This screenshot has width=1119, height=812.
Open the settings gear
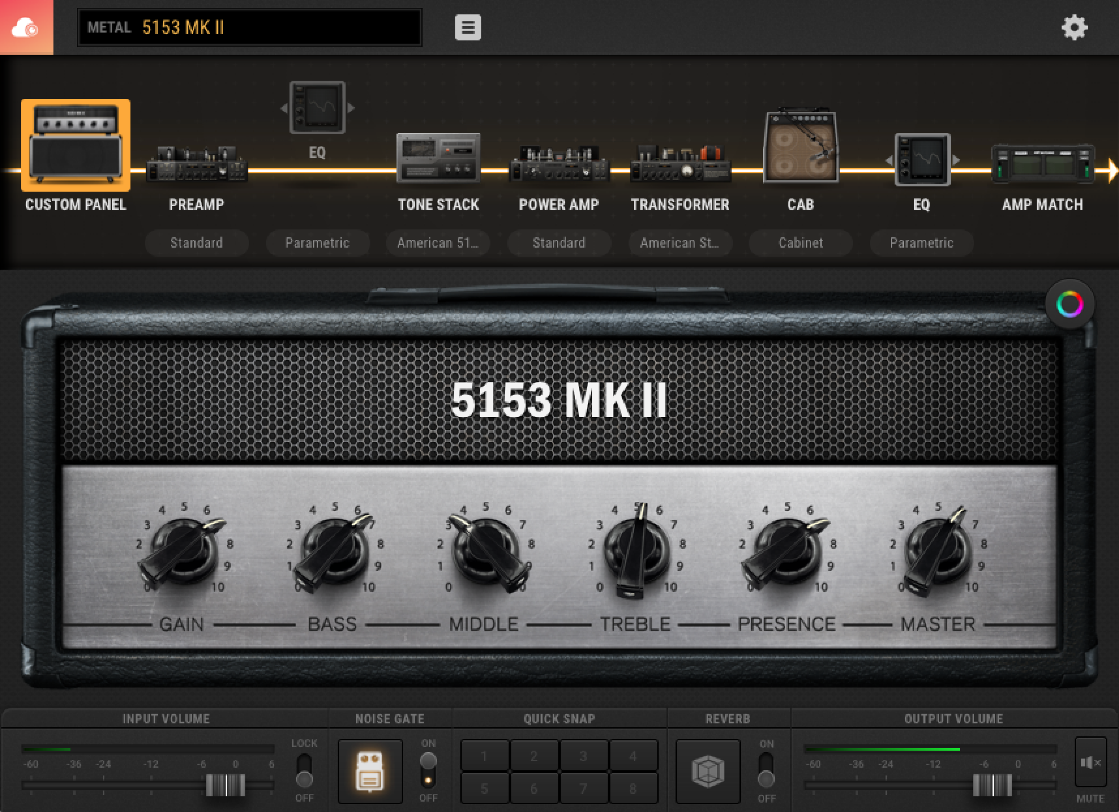[x=1074, y=27]
